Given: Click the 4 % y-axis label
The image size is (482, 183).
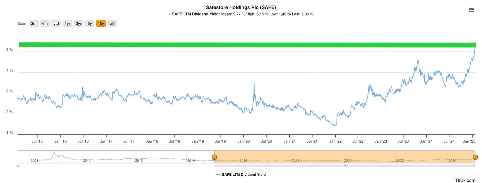Looking at the screenshot, I should pyautogui.click(x=10, y=71).
